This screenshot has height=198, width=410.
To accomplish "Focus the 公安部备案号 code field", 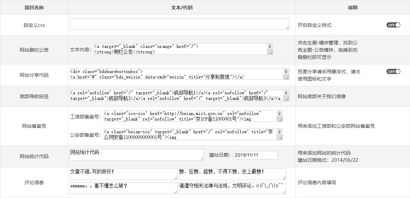I will pyautogui.click(x=190, y=134).
